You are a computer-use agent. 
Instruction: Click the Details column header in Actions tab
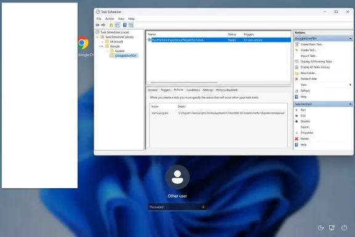pyautogui.click(x=181, y=107)
